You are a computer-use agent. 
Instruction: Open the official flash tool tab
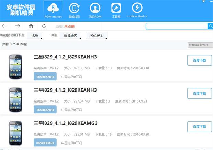pos(137,11)
